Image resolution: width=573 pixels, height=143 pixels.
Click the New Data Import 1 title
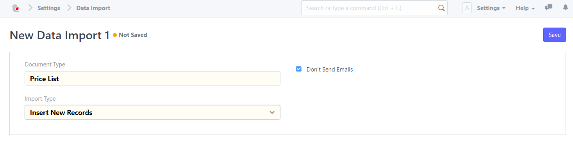coord(60,35)
